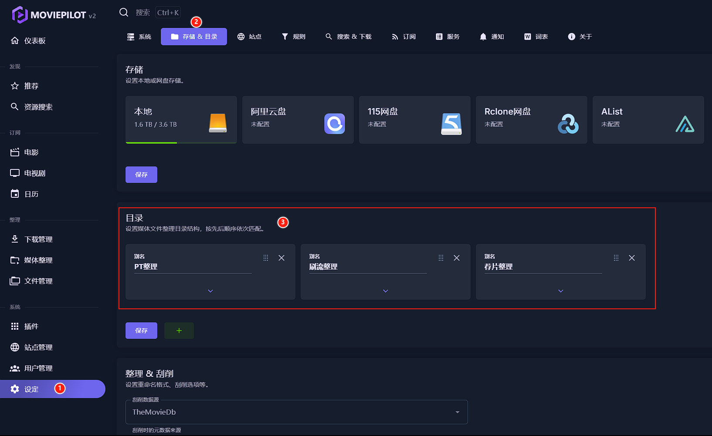712x436 pixels.
Task: Switch to the 系统 tab
Action: 139,37
